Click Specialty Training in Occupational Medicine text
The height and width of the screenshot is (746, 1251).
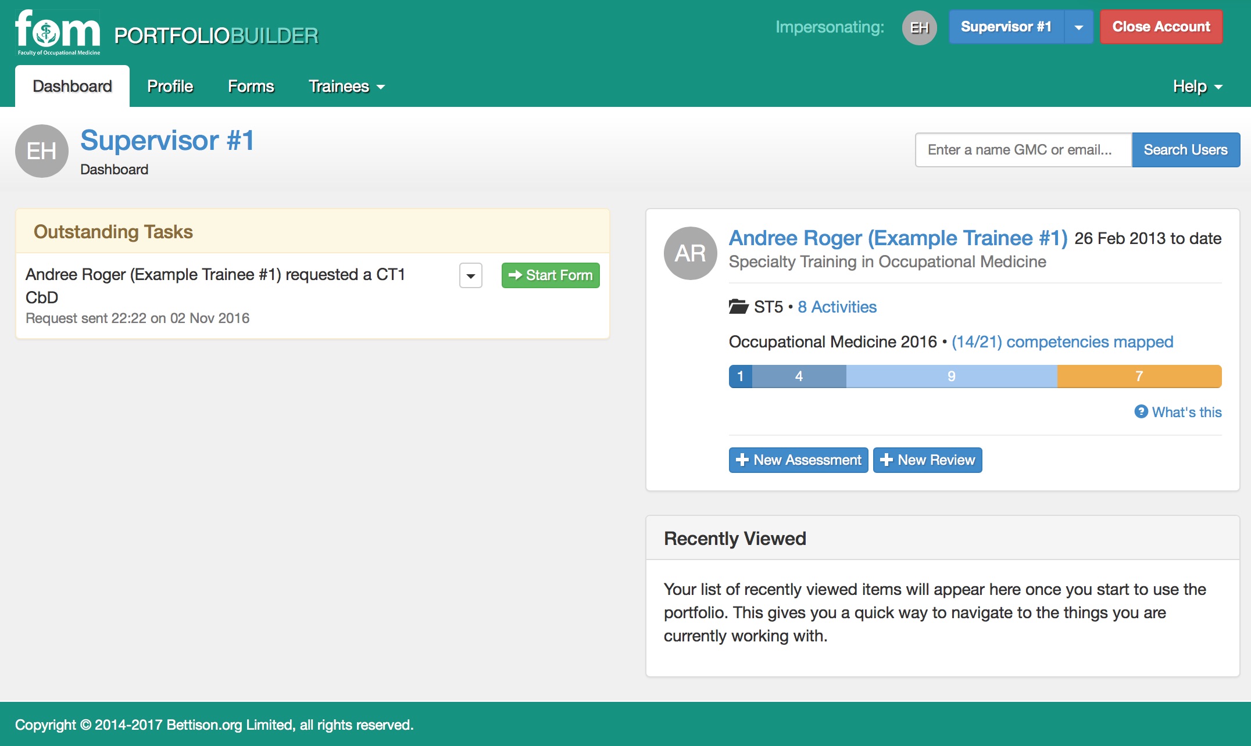click(x=888, y=262)
